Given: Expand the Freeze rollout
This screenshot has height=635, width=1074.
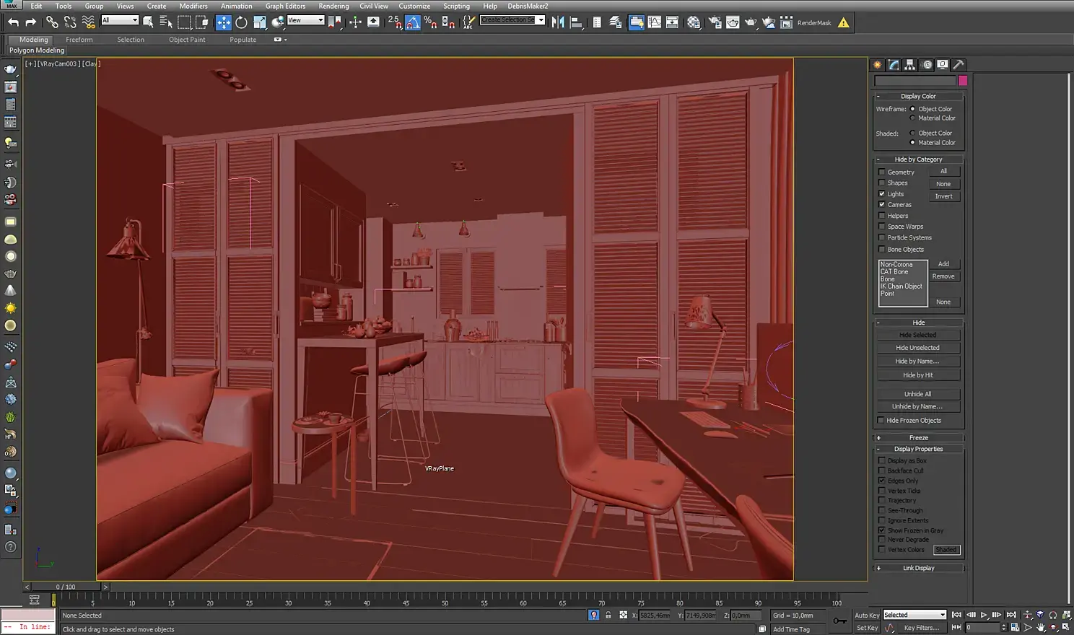Looking at the screenshot, I should (919, 438).
